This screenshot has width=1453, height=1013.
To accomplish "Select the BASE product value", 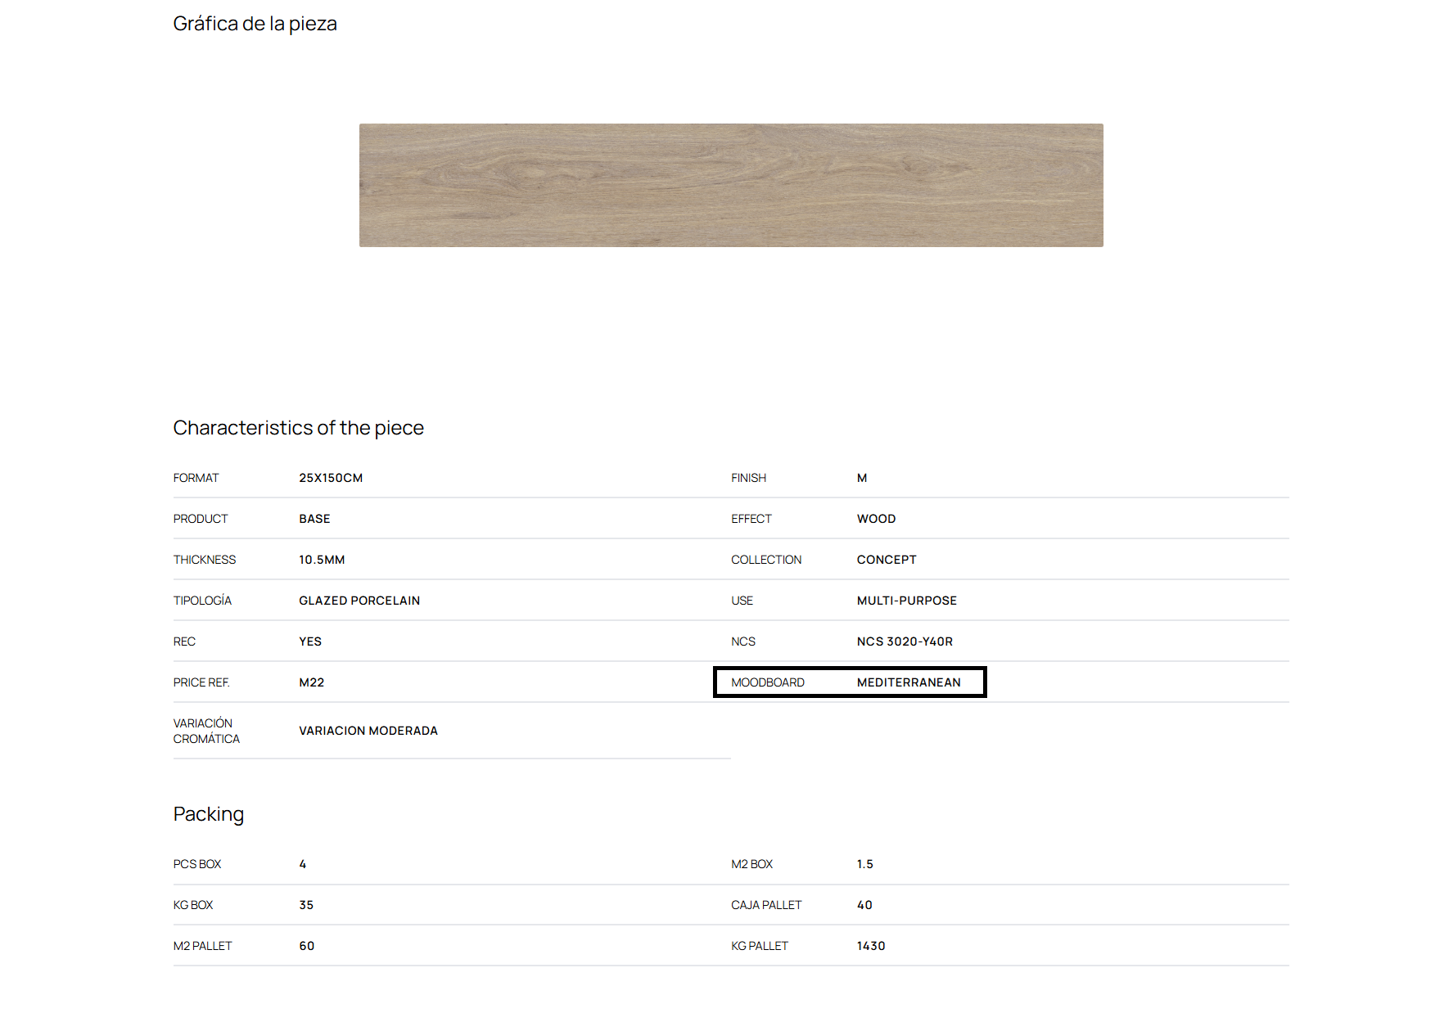I will [314, 519].
